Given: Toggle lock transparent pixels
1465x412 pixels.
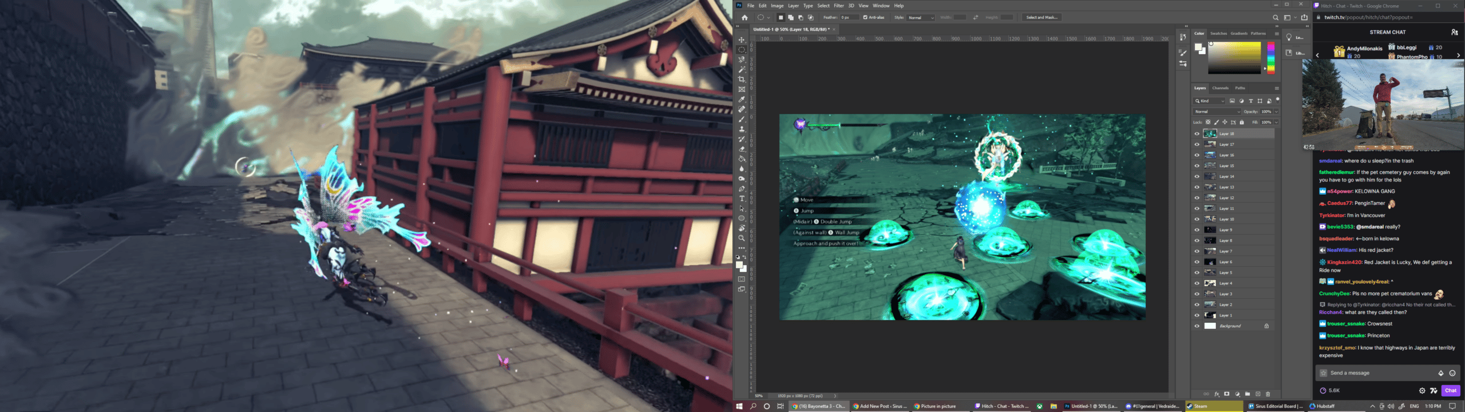Looking at the screenshot, I should click(1208, 122).
